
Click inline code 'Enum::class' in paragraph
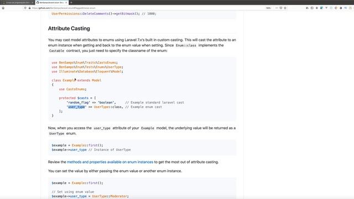coord(186,45)
